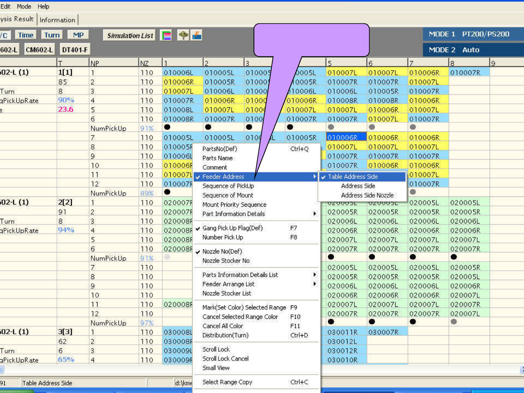
Task: Select the DT401-F machine button
Action: [x=75, y=50]
